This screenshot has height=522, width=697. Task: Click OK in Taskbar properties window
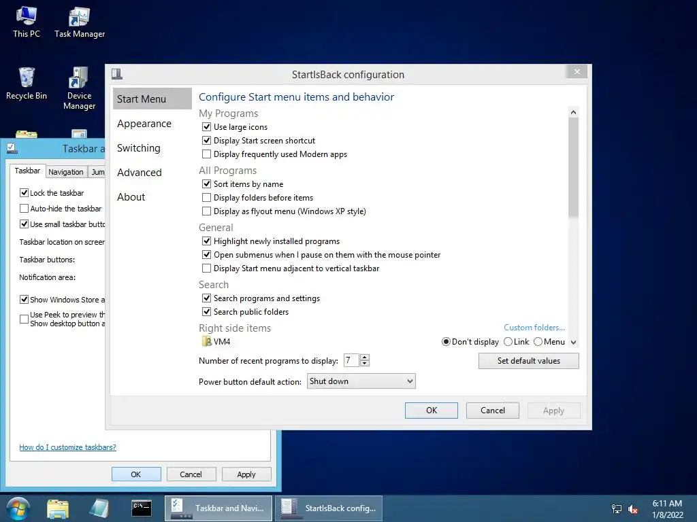pyautogui.click(x=136, y=474)
